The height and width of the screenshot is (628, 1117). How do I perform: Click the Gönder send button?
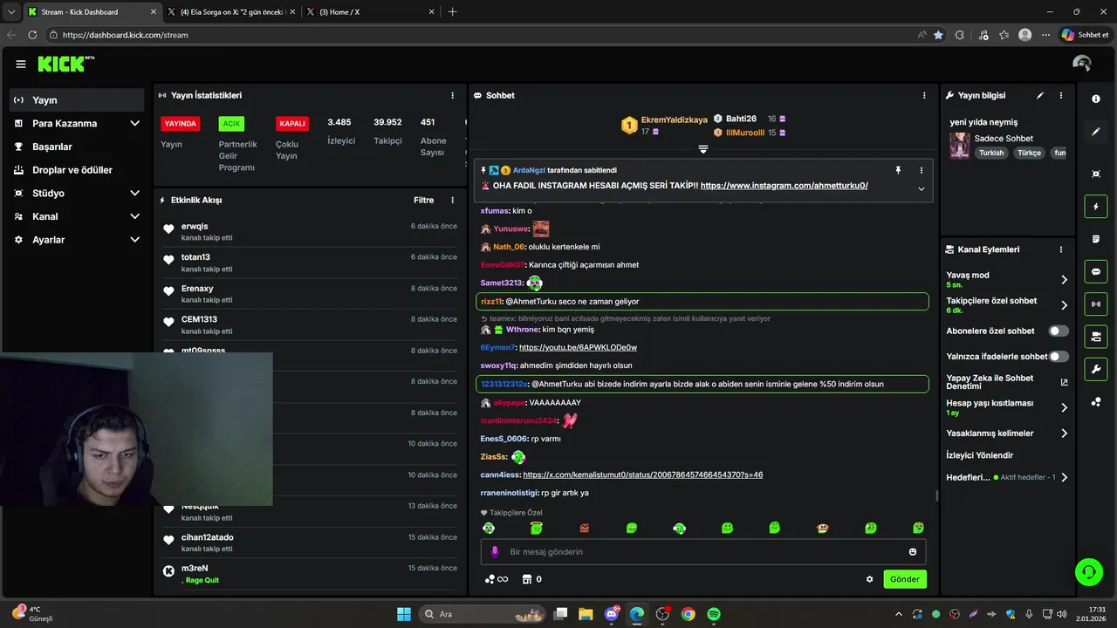[905, 579]
